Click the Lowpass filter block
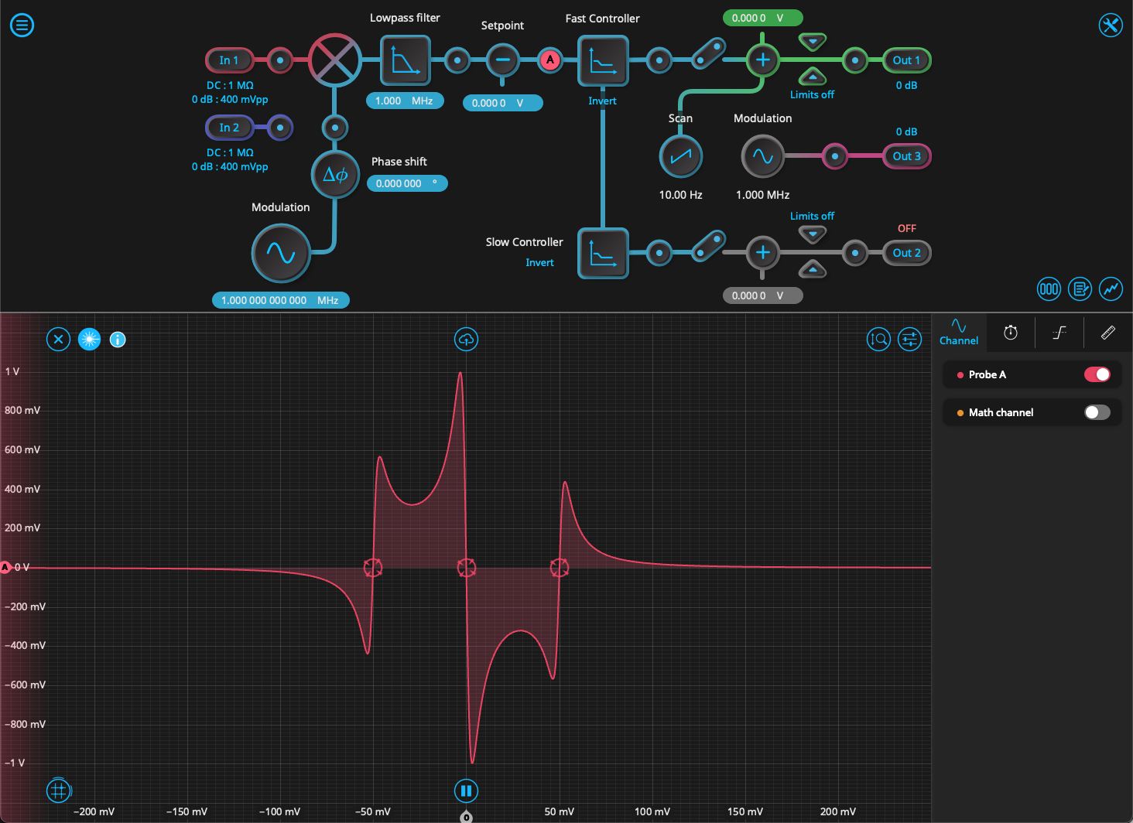This screenshot has height=823, width=1133. [405, 60]
